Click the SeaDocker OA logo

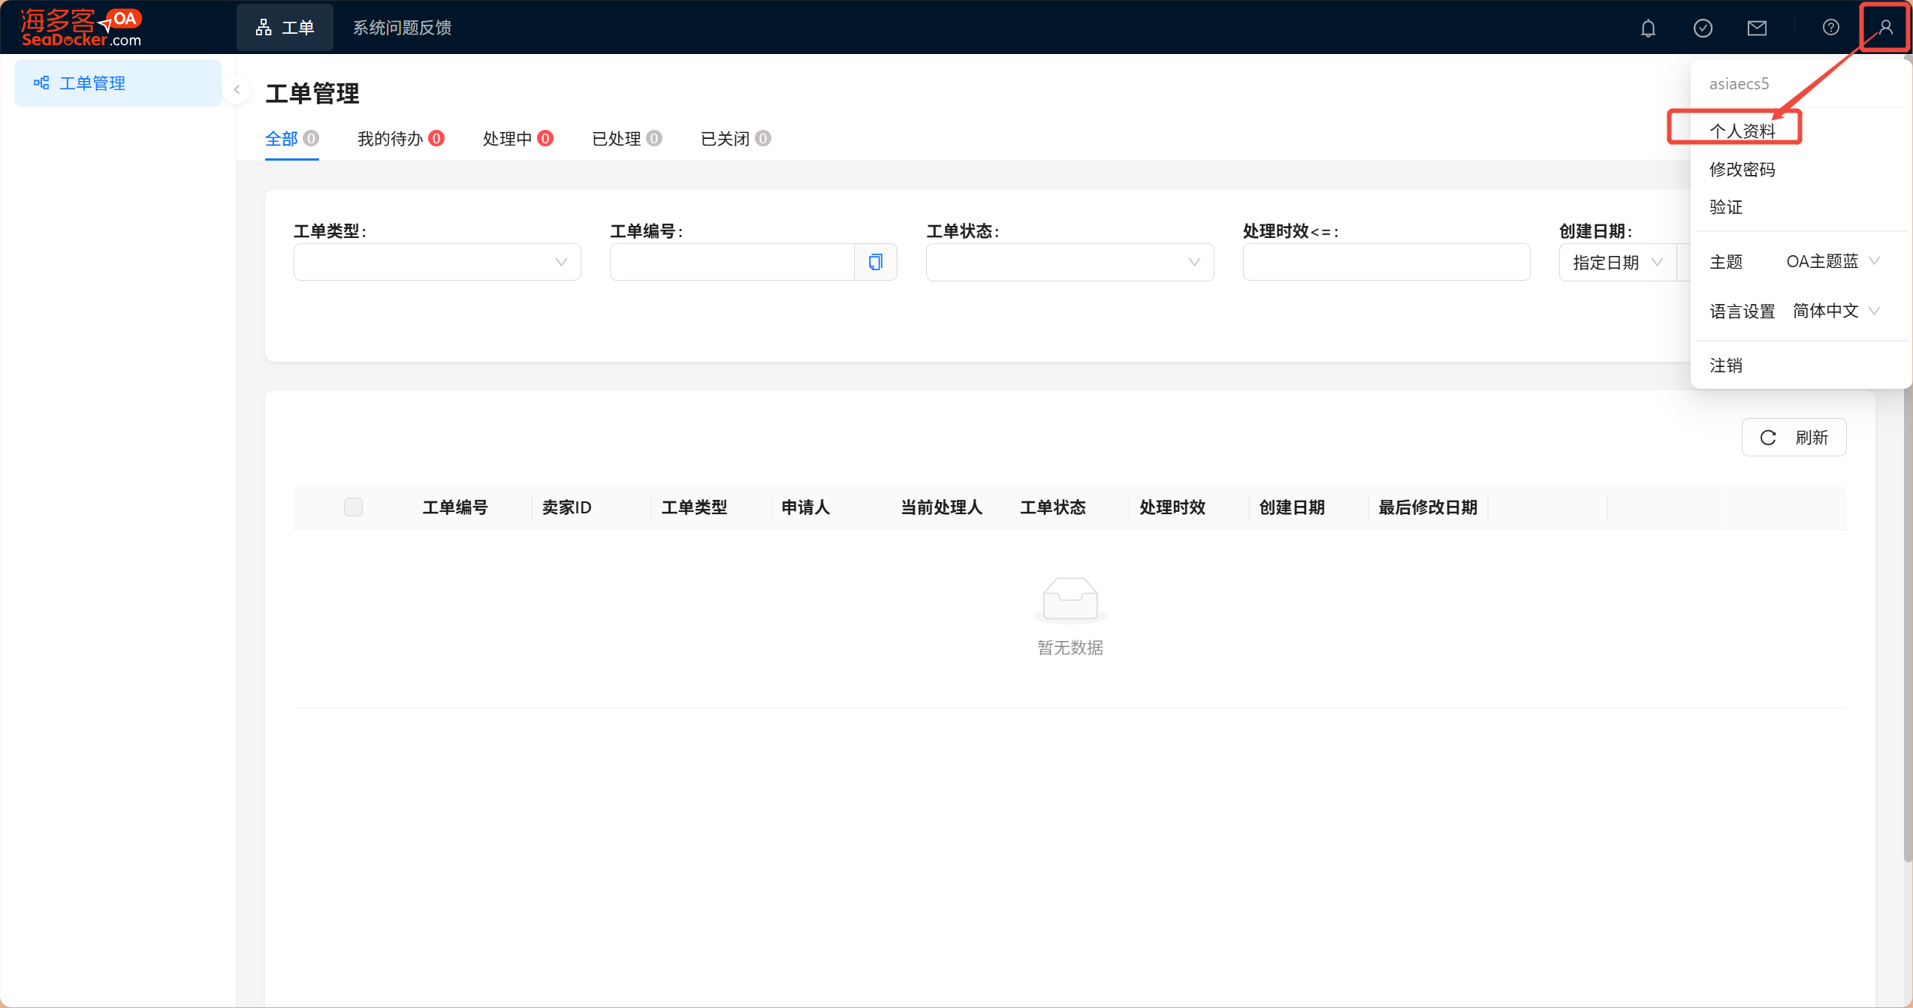[x=81, y=28]
